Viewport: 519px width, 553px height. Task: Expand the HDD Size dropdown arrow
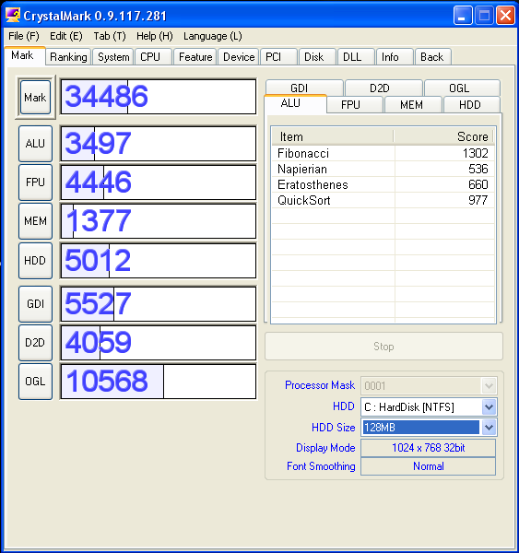[489, 428]
